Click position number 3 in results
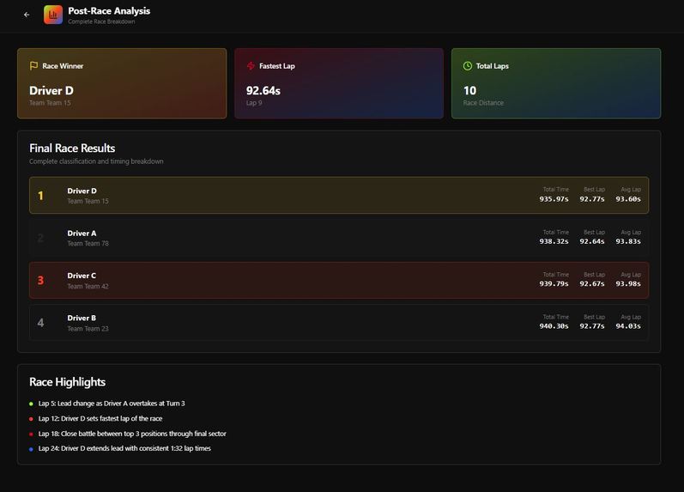 click(x=40, y=280)
